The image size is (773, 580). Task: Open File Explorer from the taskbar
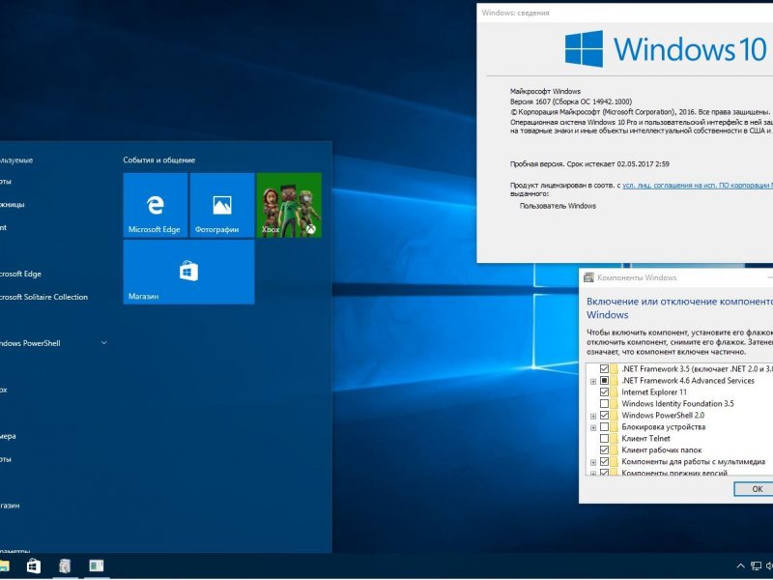tap(4, 565)
